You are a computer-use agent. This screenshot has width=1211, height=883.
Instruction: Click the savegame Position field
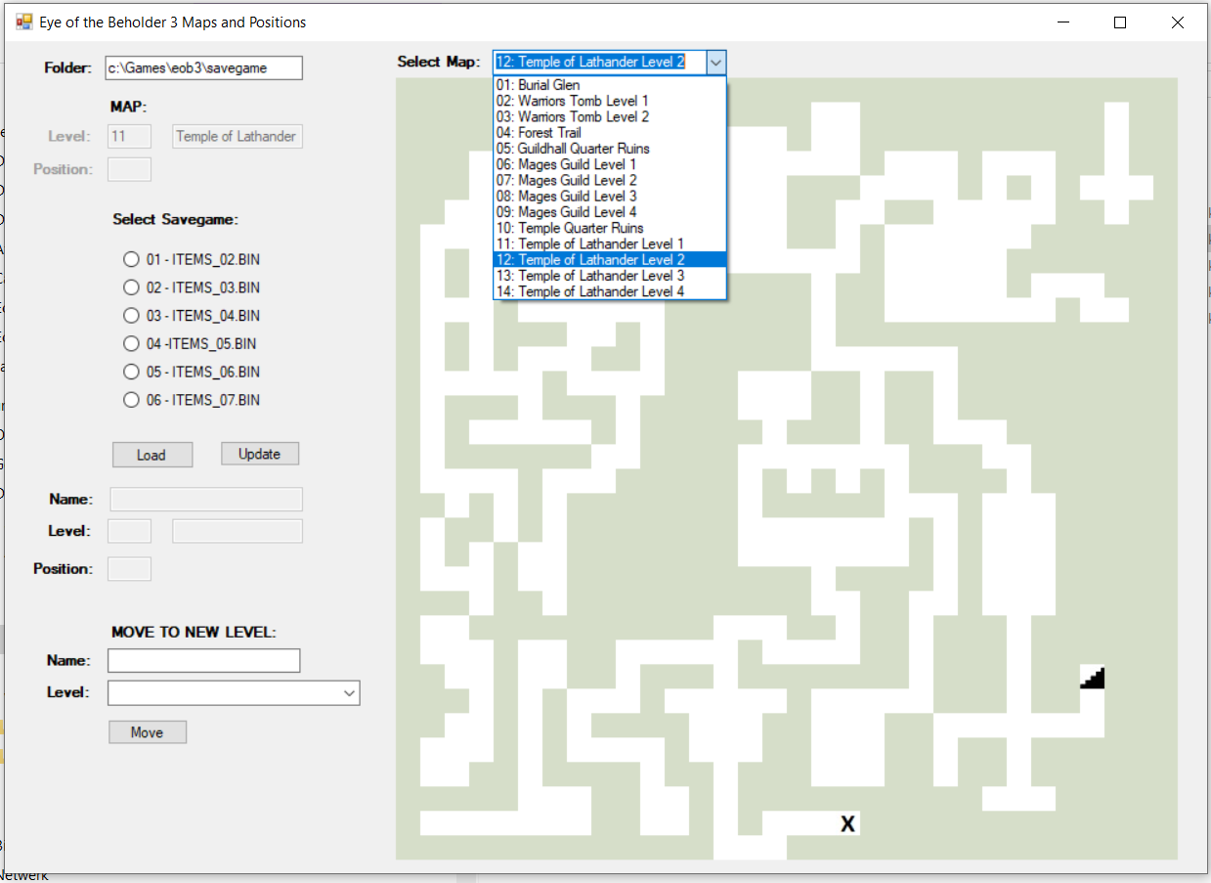point(129,568)
